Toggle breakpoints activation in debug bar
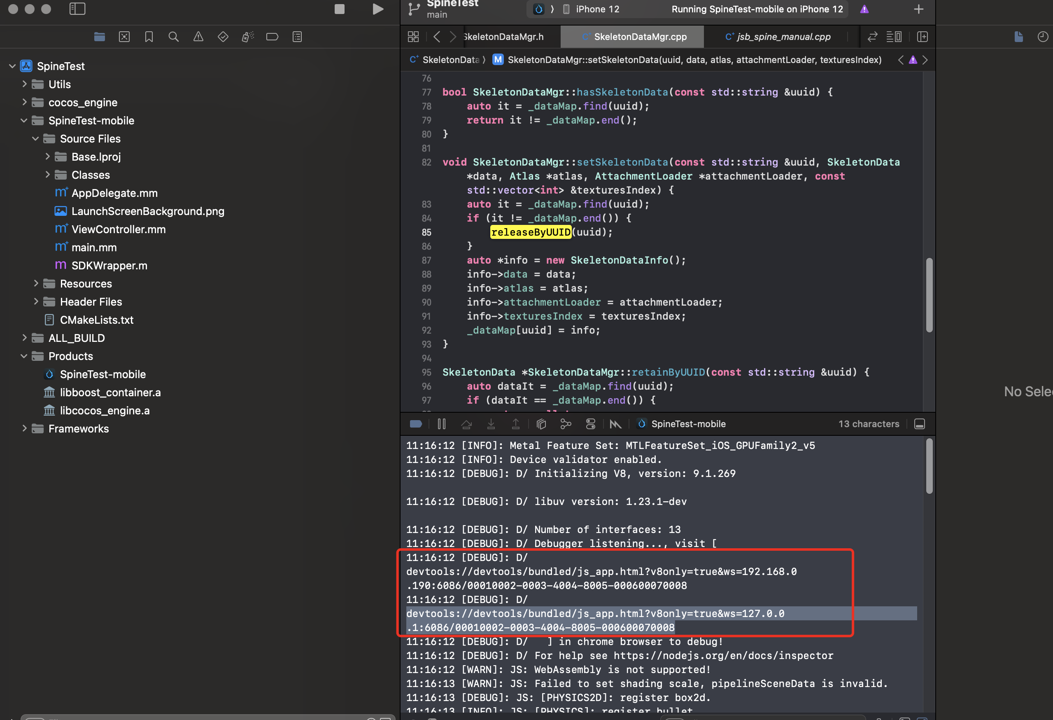 click(416, 424)
